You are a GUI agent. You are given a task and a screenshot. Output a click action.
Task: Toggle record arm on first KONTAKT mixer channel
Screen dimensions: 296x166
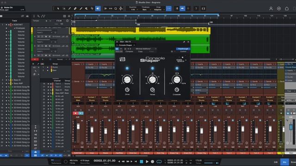[x=75, y=113]
